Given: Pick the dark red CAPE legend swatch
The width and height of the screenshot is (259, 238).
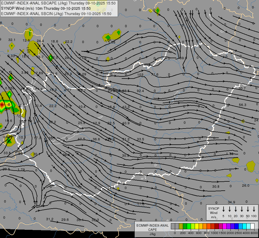Looking at the screenshot, I should (x=217, y=226).
